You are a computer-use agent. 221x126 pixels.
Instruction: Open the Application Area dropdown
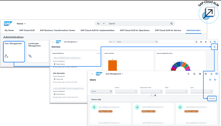(151, 91)
